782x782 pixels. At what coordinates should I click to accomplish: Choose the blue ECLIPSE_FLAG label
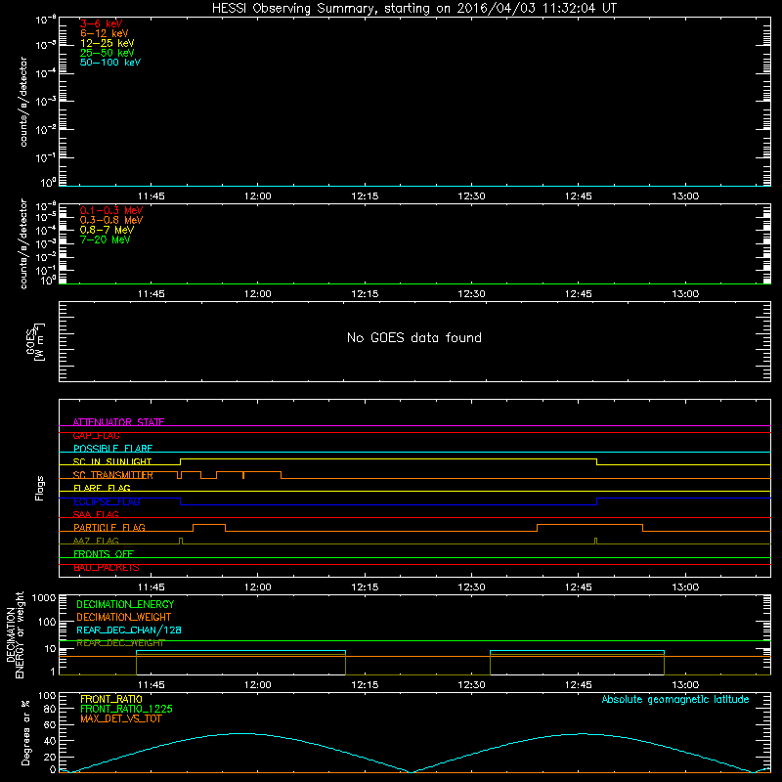(107, 501)
